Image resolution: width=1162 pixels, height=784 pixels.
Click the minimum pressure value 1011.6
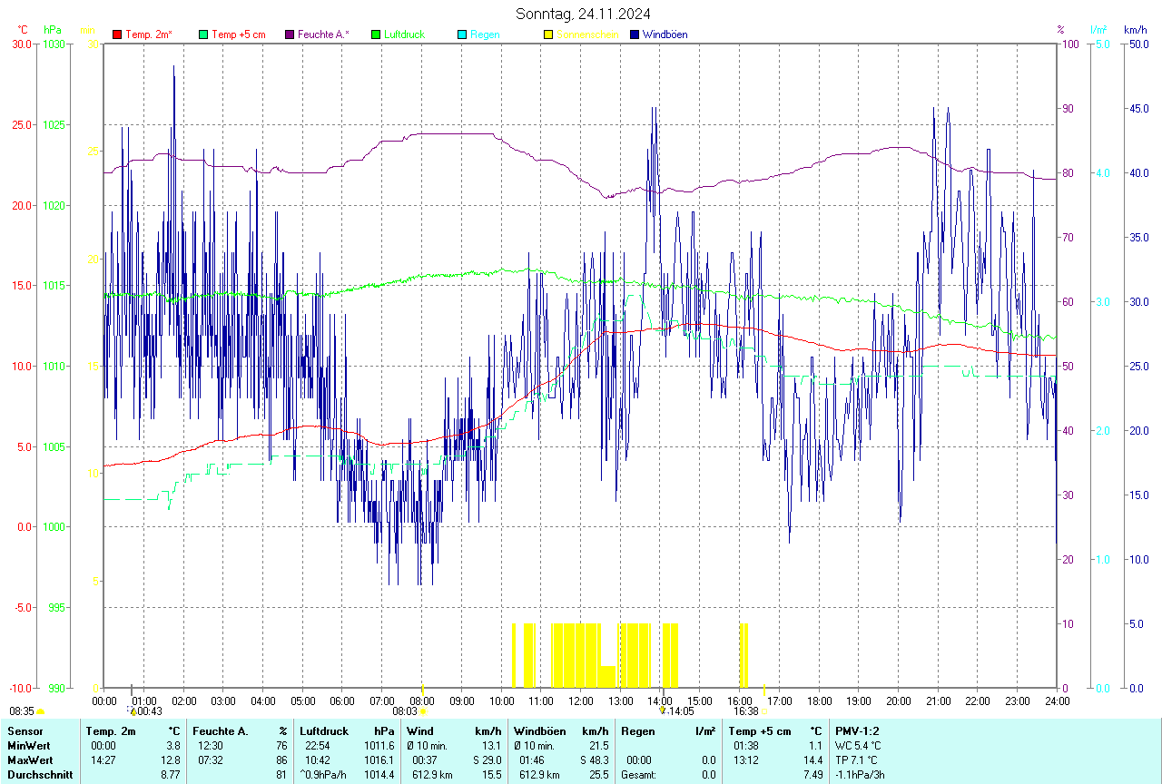pos(379,745)
